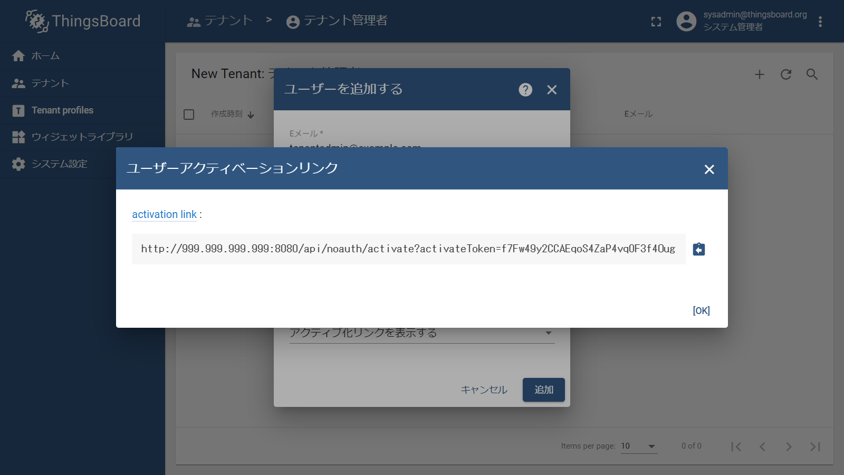This screenshot has height=475, width=844.
Task: Dismiss the dialog with the OK link
Action: tap(701, 310)
